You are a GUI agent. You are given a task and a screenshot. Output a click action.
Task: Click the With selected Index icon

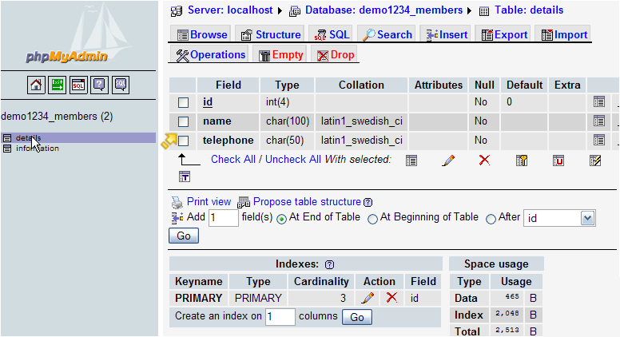pyautogui.click(x=595, y=161)
